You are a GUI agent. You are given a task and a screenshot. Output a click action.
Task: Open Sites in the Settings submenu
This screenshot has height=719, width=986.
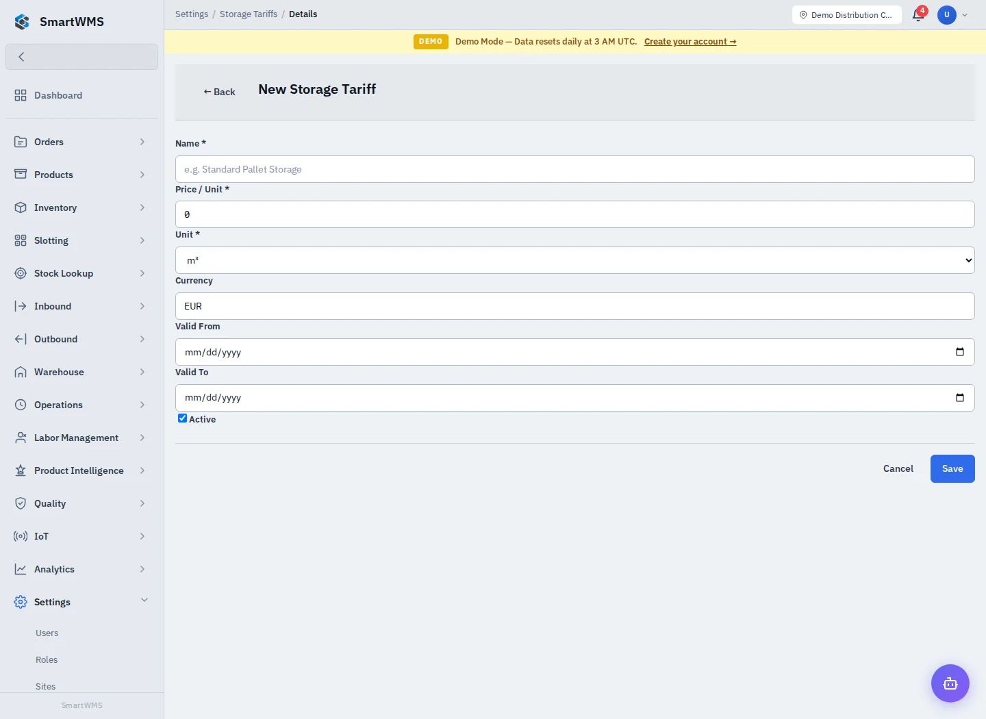pyautogui.click(x=46, y=687)
